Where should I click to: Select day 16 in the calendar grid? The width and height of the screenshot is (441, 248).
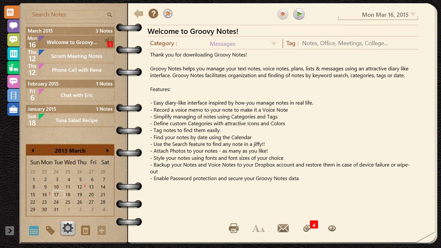click(x=45, y=195)
